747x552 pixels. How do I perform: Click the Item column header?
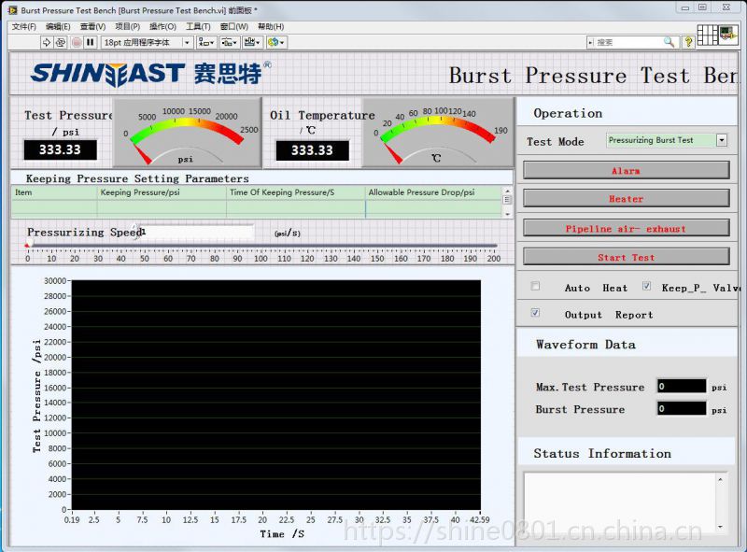point(54,192)
